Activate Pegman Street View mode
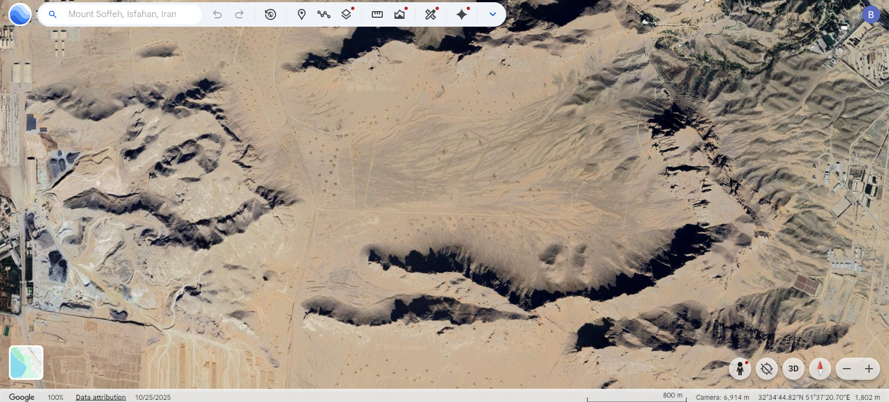889x402 pixels. tap(740, 369)
